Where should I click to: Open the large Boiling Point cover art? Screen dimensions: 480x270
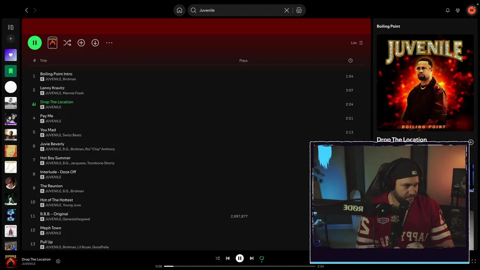coord(425,83)
